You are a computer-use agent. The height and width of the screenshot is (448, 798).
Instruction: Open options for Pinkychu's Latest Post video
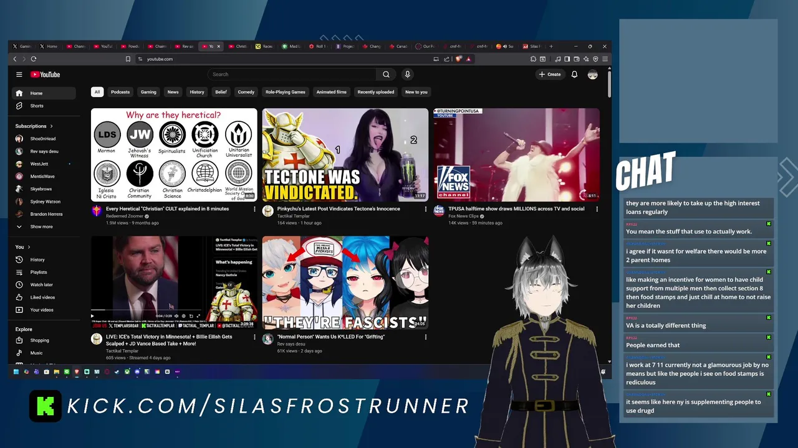coord(426,209)
